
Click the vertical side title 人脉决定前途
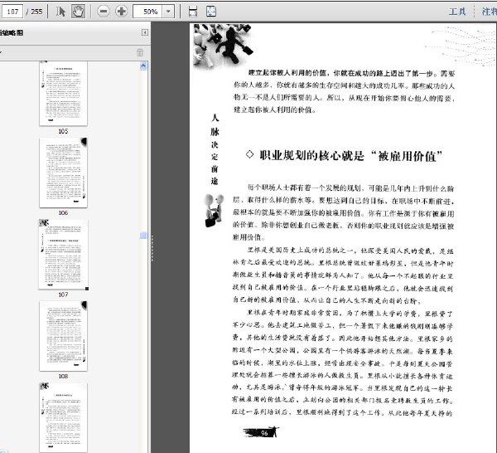(x=215, y=149)
